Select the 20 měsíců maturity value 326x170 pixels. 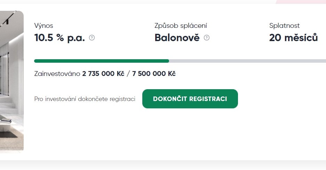click(293, 38)
